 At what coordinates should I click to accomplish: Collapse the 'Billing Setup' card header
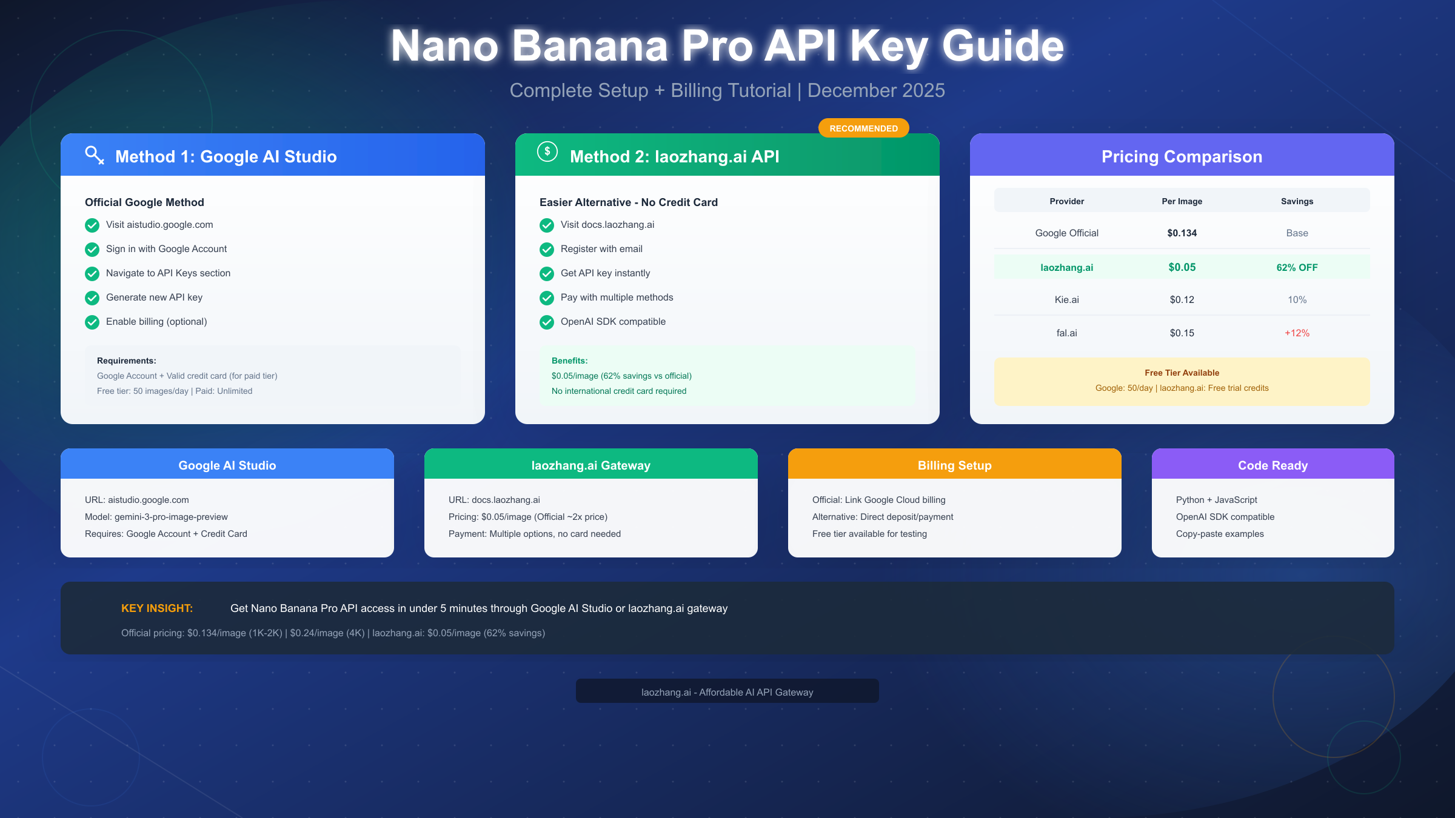954,465
